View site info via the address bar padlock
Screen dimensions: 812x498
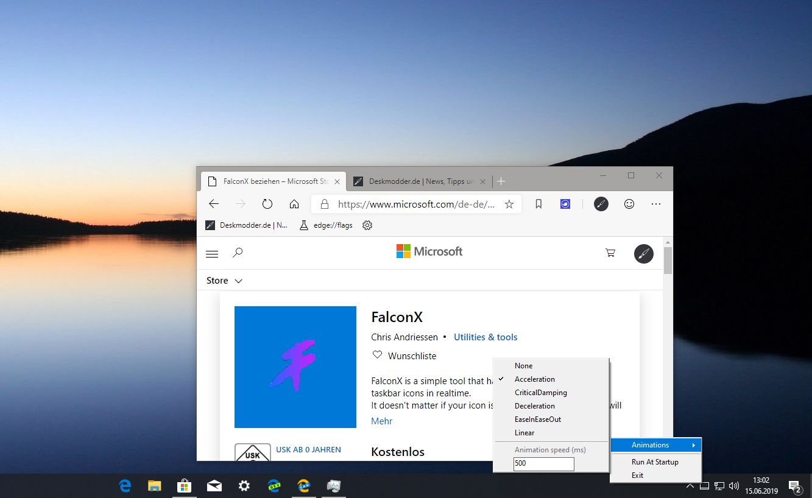(x=325, y=204)
